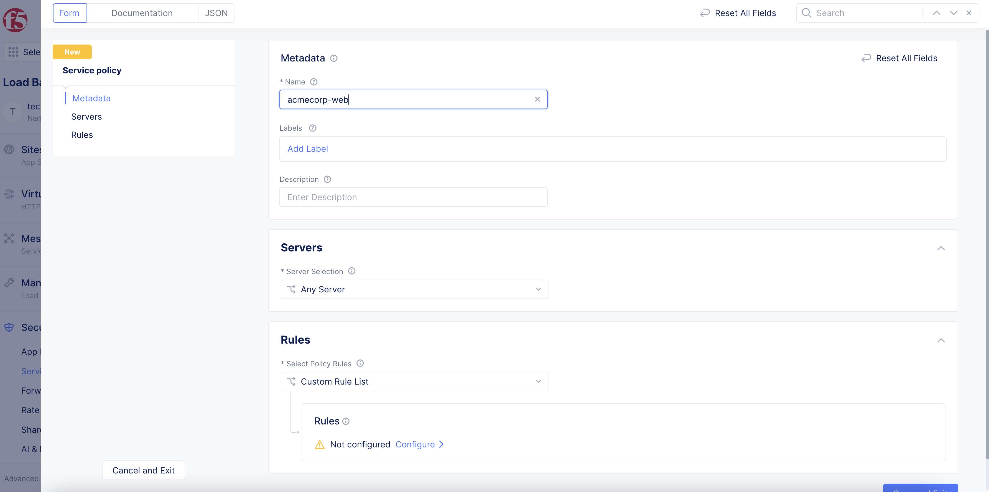Click the Manage wrench icon in the sidebar
Image resolution: width=989 pixels, height=492 pixels.
point(8,283)
